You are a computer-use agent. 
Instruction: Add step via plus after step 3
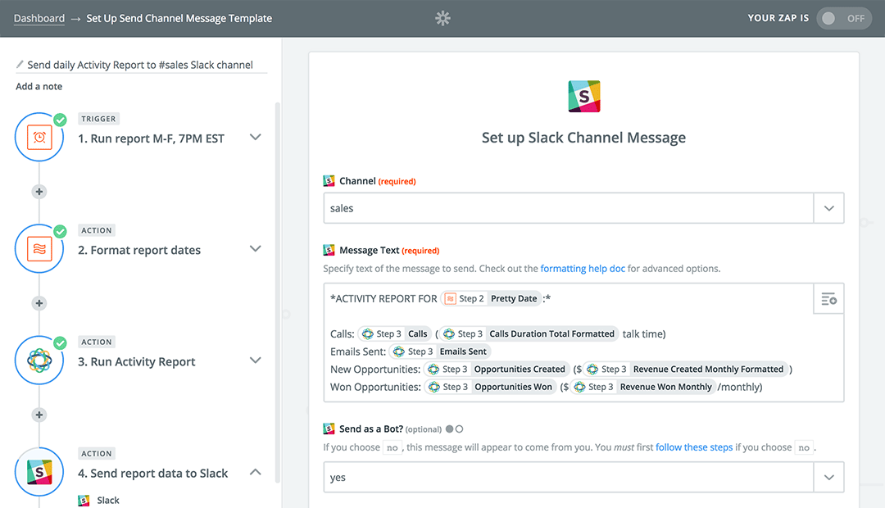pyautogui.click(x=39, y=415)
